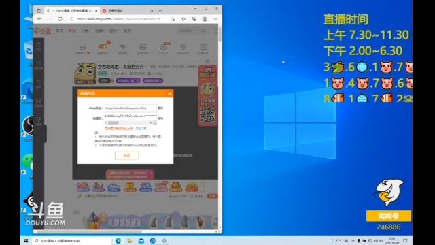435x245 pixels.
Task: Expand the fifth nav dropdown in Douyu header
Action: point(114,31)
